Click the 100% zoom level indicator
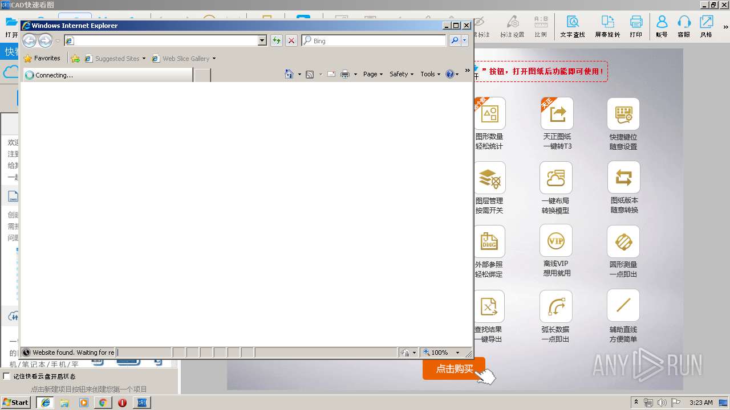The width and height of the screenshot is (730, 410). (440, 352)
